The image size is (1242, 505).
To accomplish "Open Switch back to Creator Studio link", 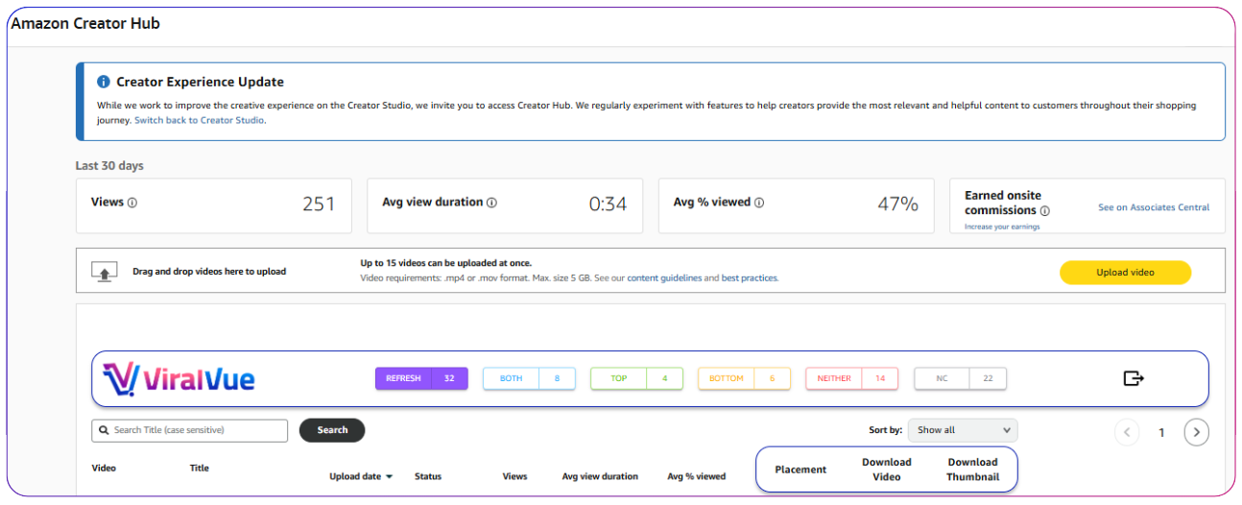I will [200, 120].
